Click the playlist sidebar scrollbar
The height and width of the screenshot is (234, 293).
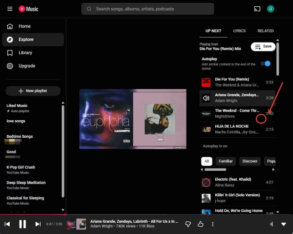63,151
